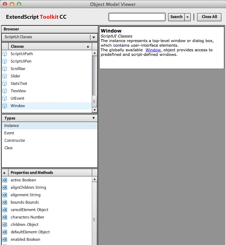Open the children: Object property

coord(47,224)
